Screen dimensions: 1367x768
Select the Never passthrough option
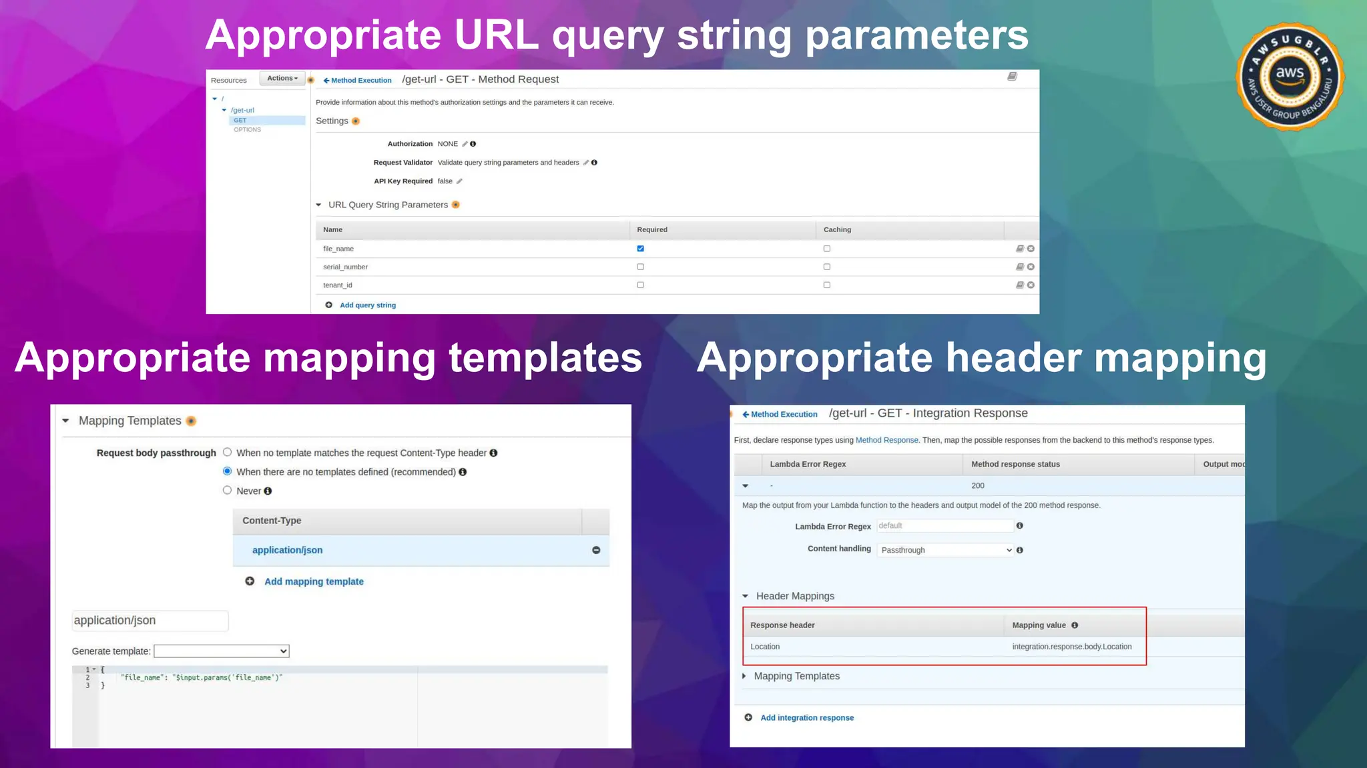[227, 490]
